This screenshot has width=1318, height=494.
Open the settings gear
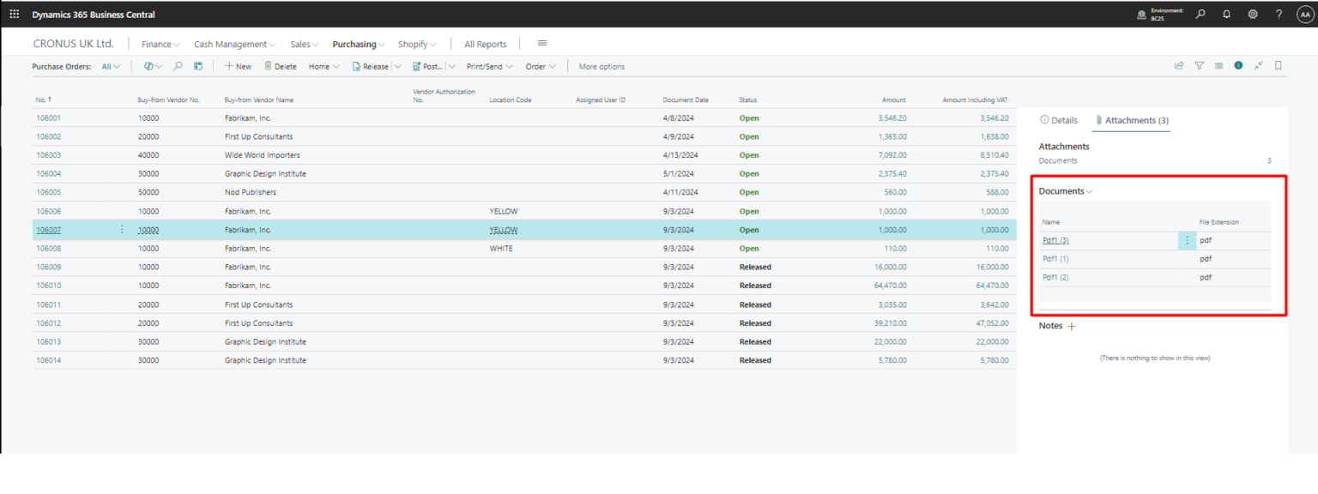[1253, 14]
